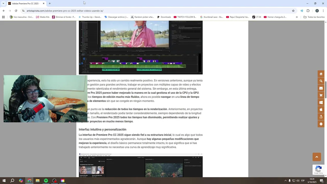Open the Todos los favoritos folder
The height and width of the screenshot is (184, 327).
pyautogui.click(x=314, y=17)
